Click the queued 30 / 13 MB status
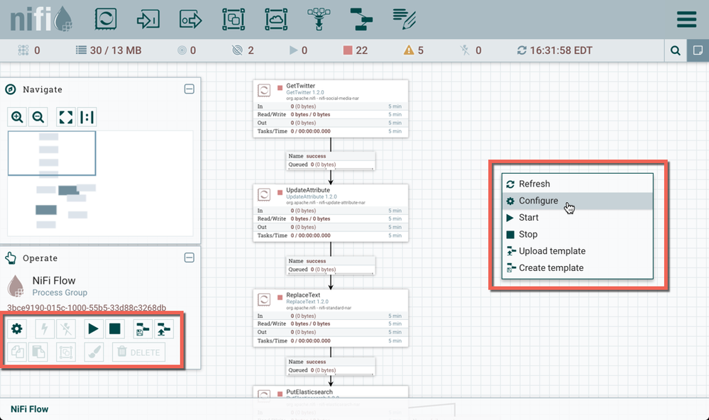709x420 pixels. (x=109, y=50)
